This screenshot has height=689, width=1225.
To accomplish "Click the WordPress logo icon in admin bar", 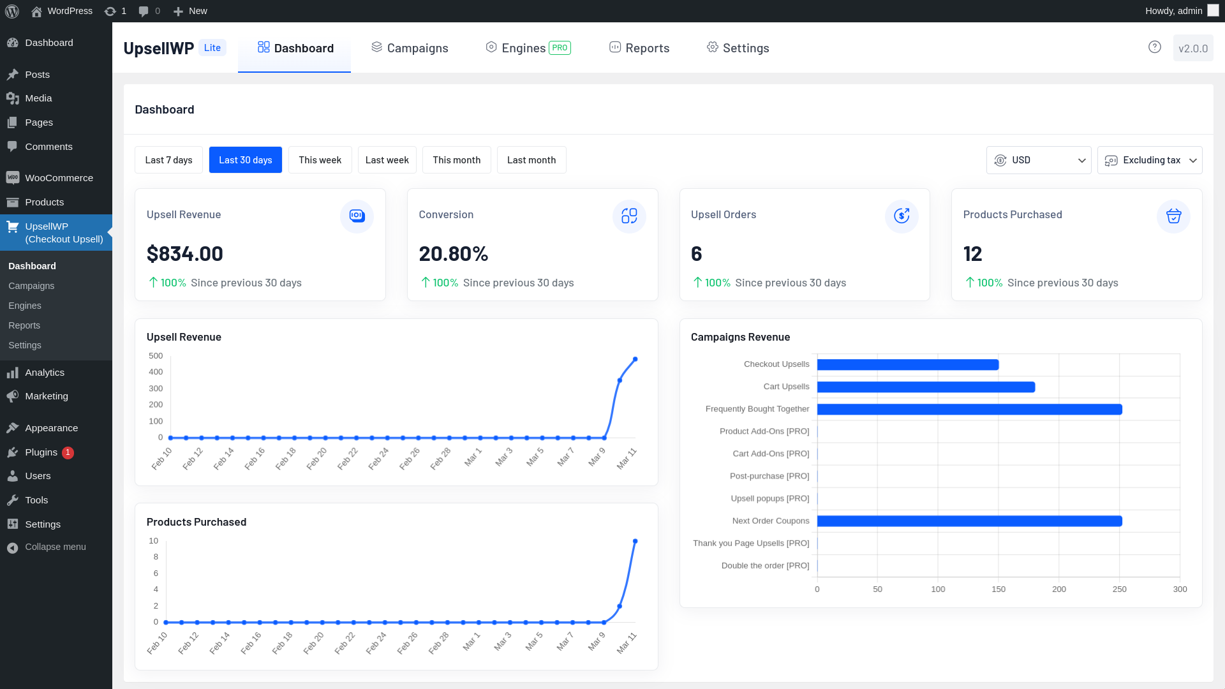I will [x=12, y=11].
